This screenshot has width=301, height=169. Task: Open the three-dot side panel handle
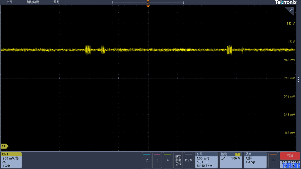tap(299, 79)
